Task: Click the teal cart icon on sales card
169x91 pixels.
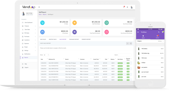Action: click(x=42, y=23)
